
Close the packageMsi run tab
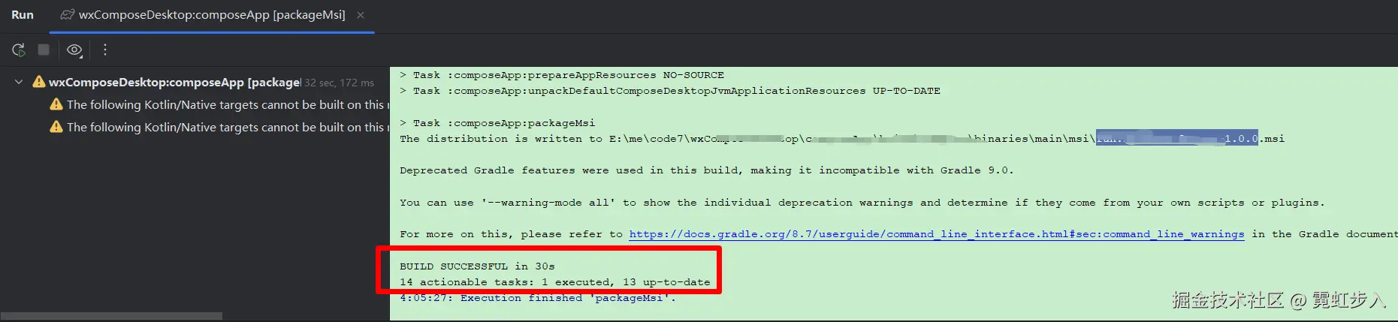361,15
